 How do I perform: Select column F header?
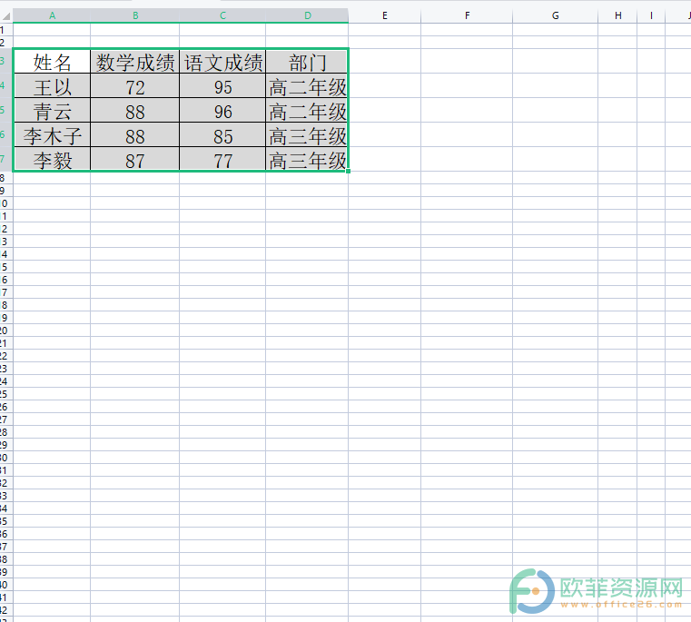tap(467, 15)
